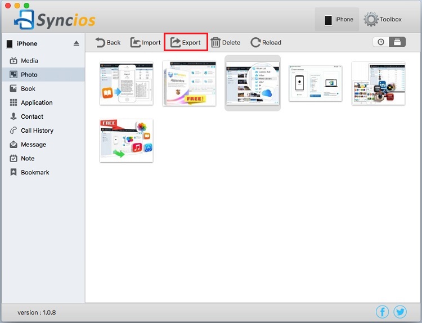The width and height of the screenshot is (422, 323).
Task: Open the Toolbox tab
Action: [x=383, y=19]
